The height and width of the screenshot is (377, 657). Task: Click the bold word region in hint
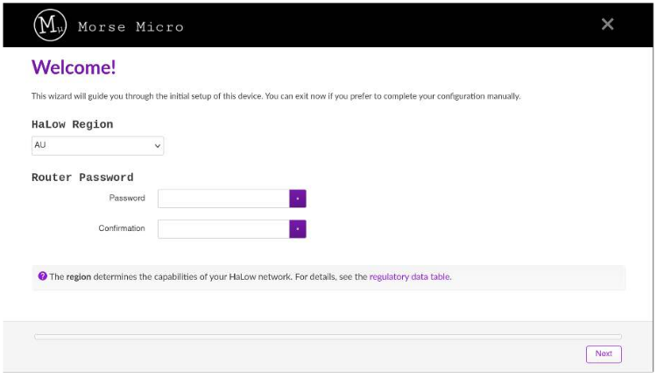pos(79,276)
